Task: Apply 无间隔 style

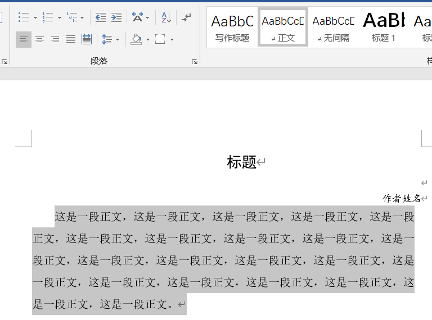Action: pos(334,28)
